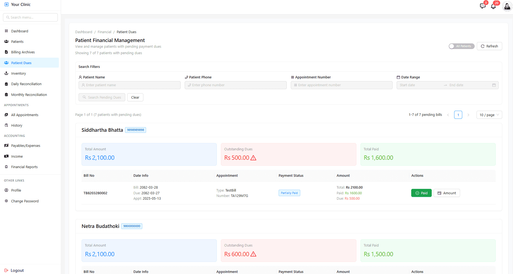Open notifications via the bell icon
Screen dimensions: 513x274
coord(493,6)
